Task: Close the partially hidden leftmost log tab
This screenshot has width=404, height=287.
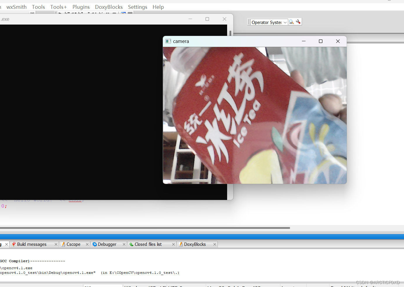Action: tap(6, 244)
